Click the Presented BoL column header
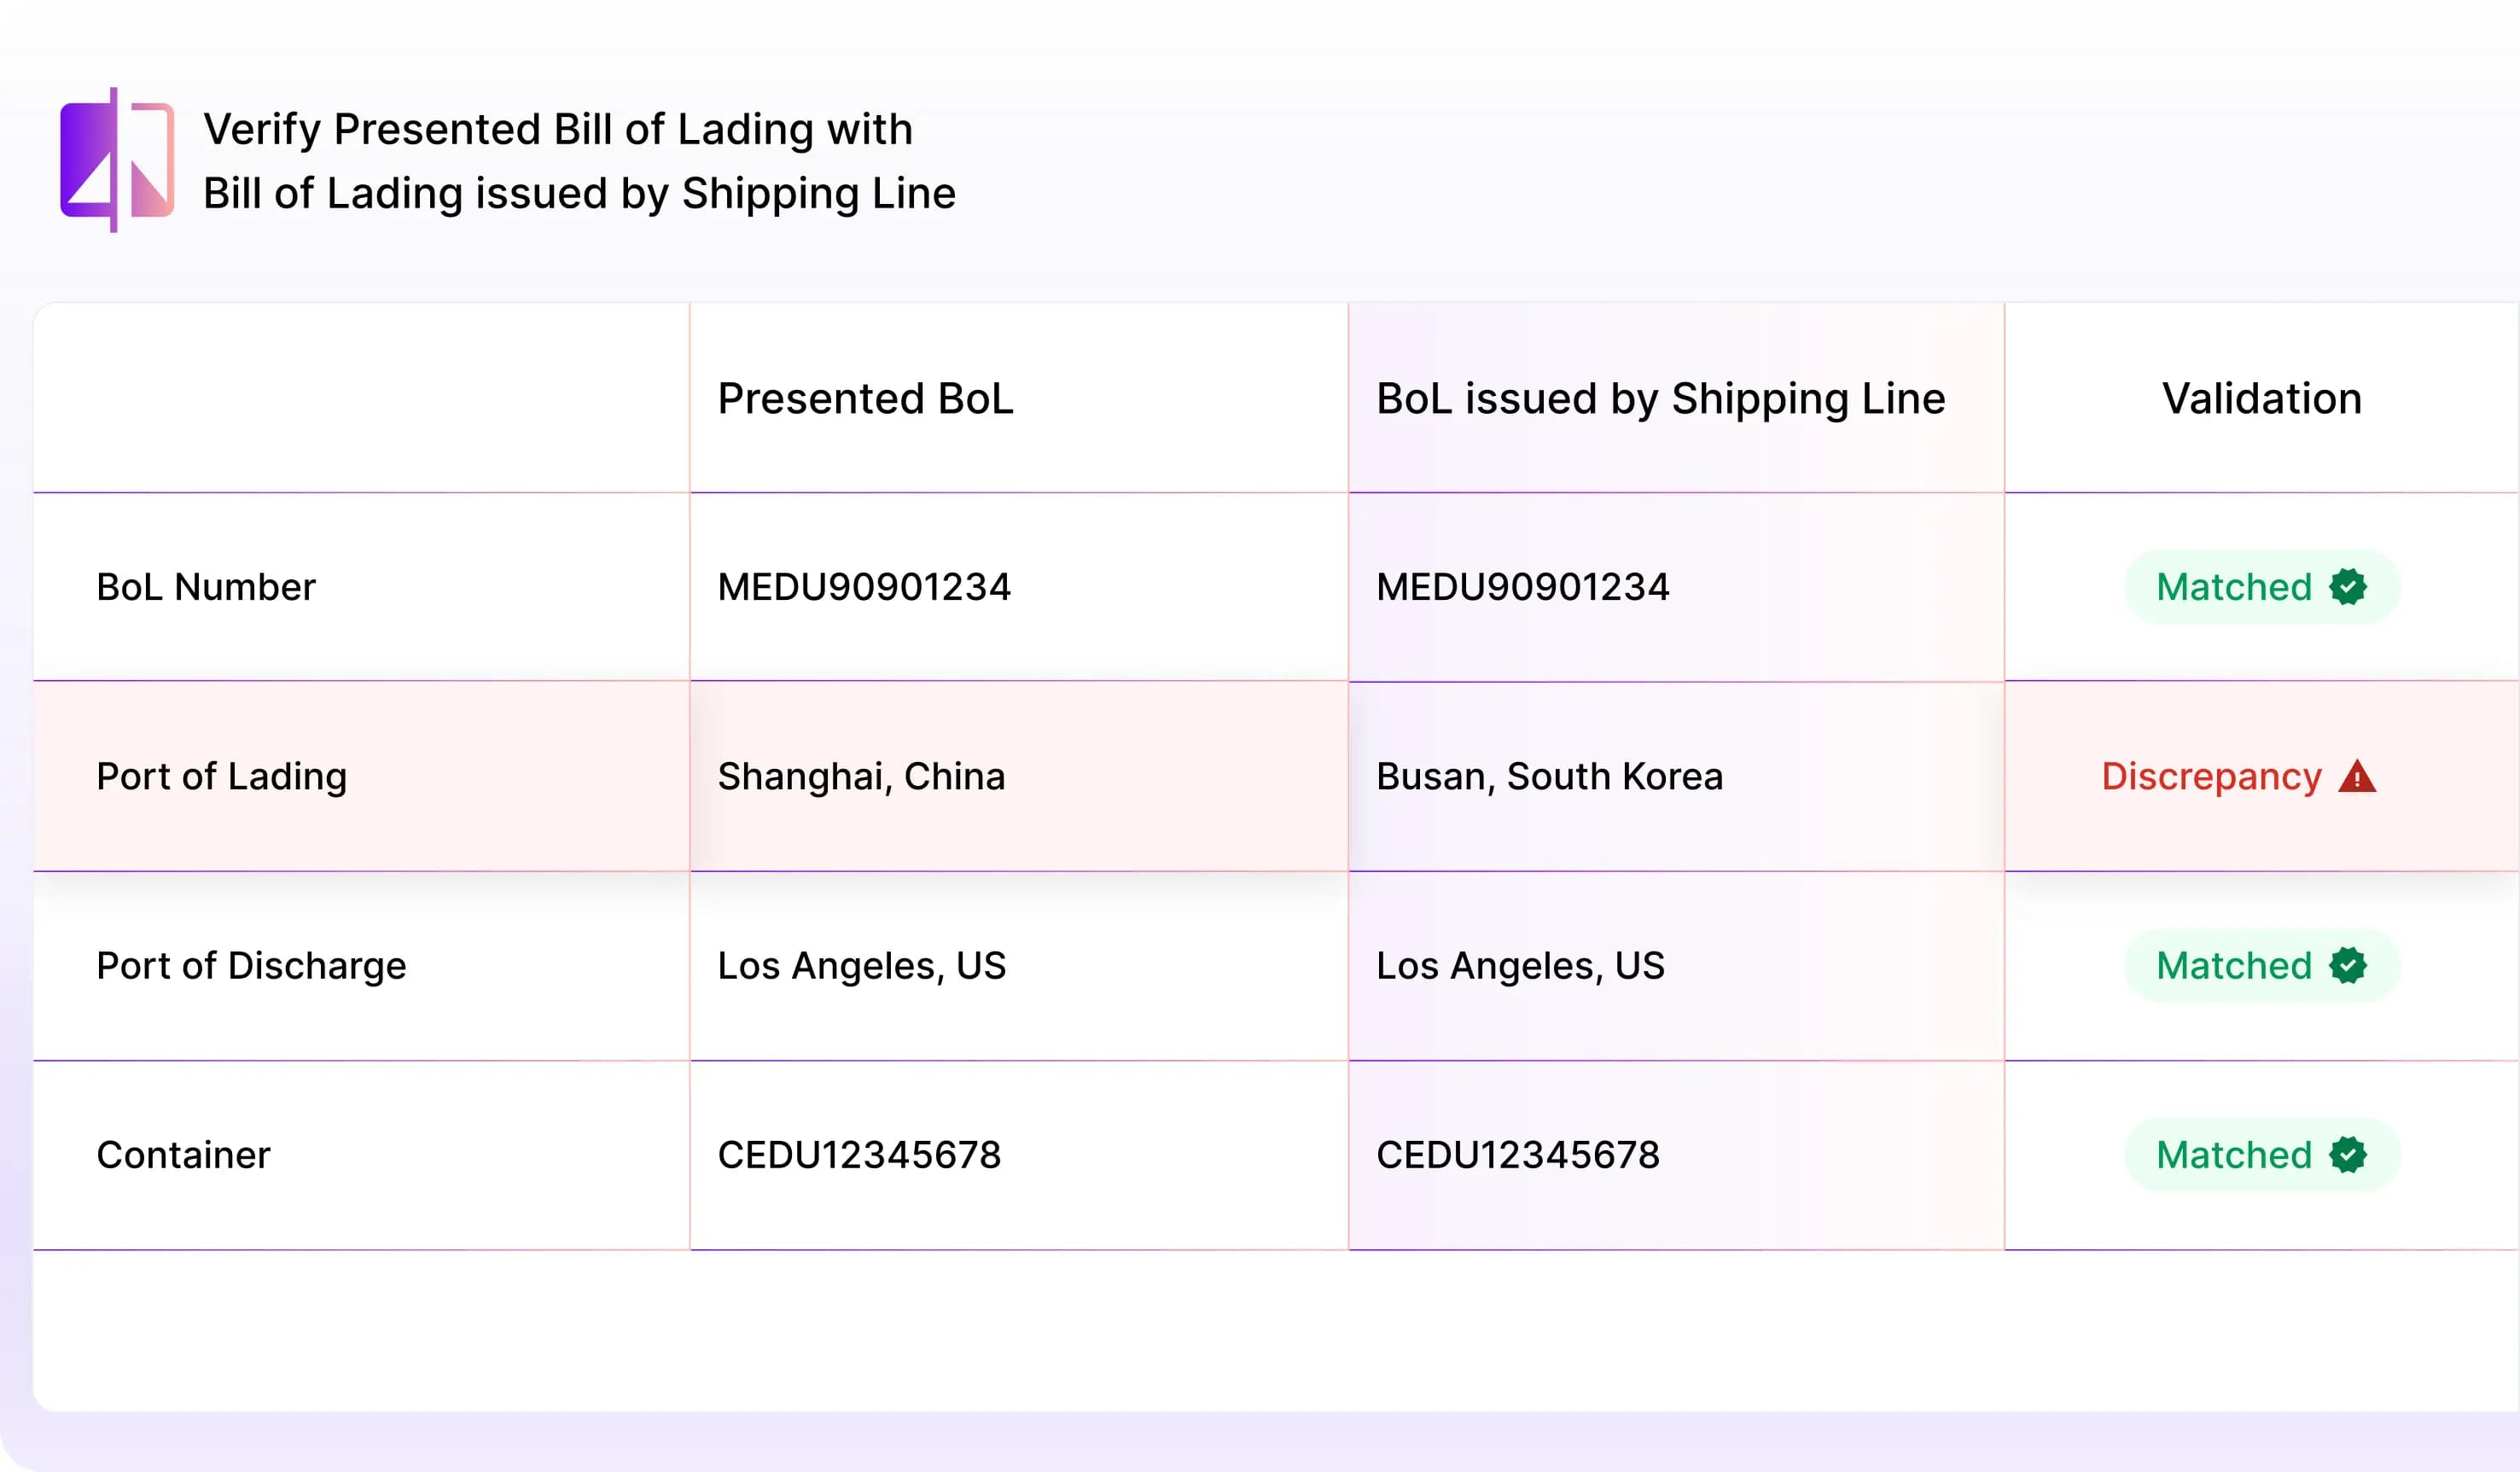Screen dimensions: 2520x1472 (865, 399)
